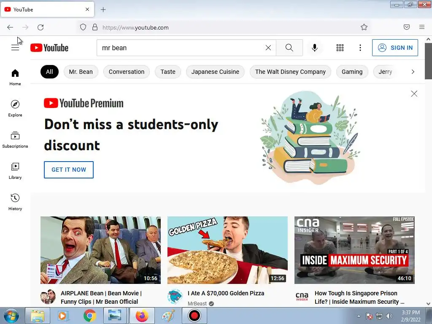The height and width of the screenshot is (324, 432).
Task: Click the YouTube logo
Action: pos(49,48)
